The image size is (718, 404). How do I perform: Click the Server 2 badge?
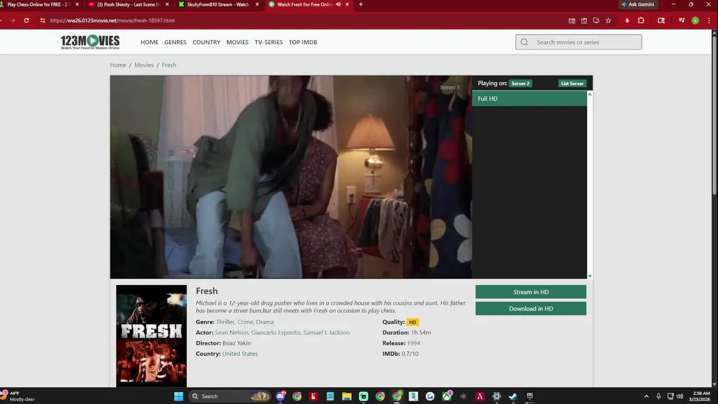click(x=521, y=84)
